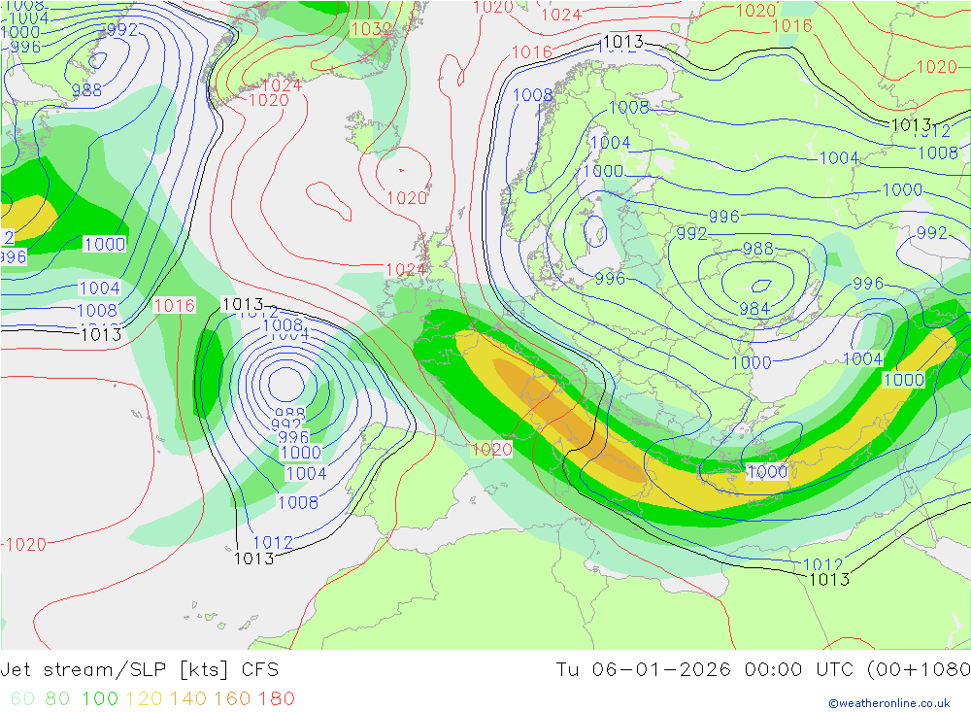Select the boxed red 1016 label

click(175, 305)
